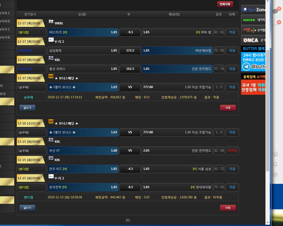The image size is (283, 226).
Task: Click the V-리그 logo on 12-17 match
Action: (51, 40)
